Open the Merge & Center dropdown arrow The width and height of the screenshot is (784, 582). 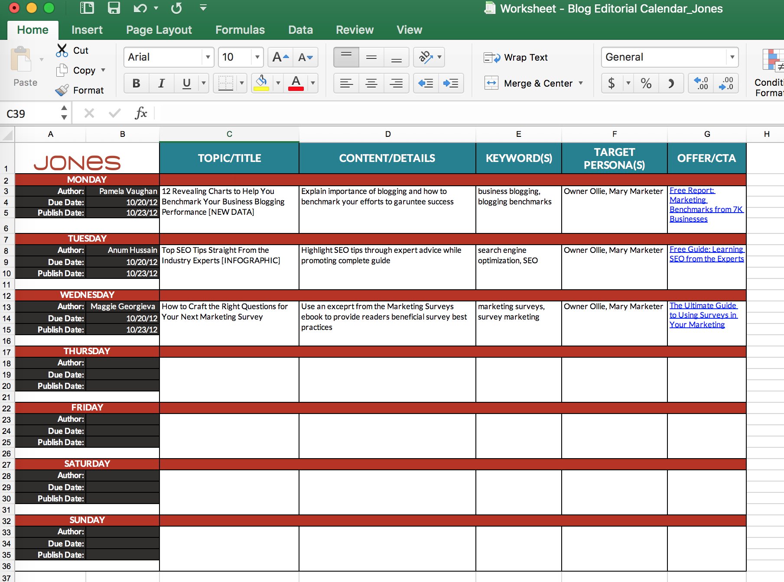point(581,83)
